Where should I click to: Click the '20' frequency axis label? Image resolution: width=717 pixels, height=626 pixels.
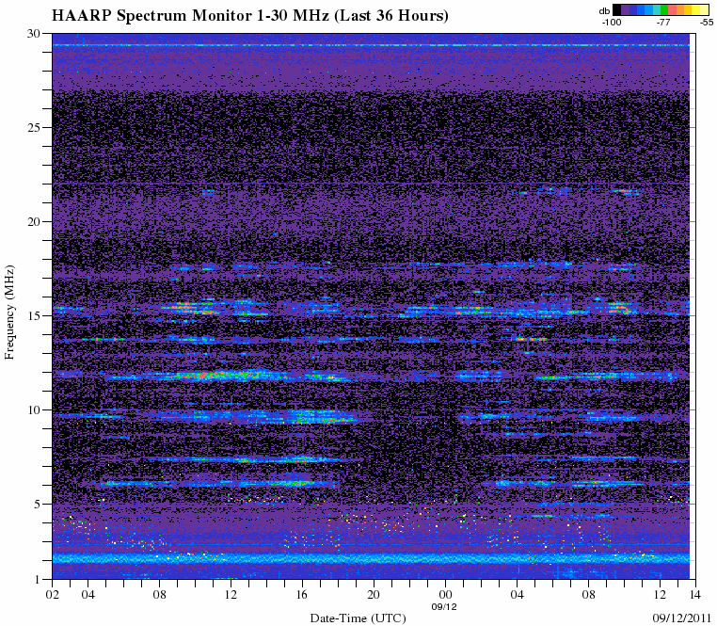[x=35, y=221]
